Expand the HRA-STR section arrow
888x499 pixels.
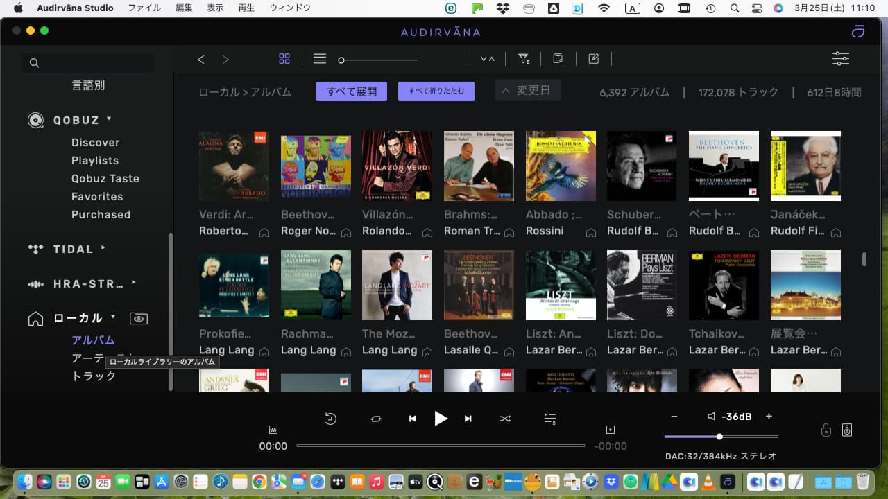pos(134,282)
